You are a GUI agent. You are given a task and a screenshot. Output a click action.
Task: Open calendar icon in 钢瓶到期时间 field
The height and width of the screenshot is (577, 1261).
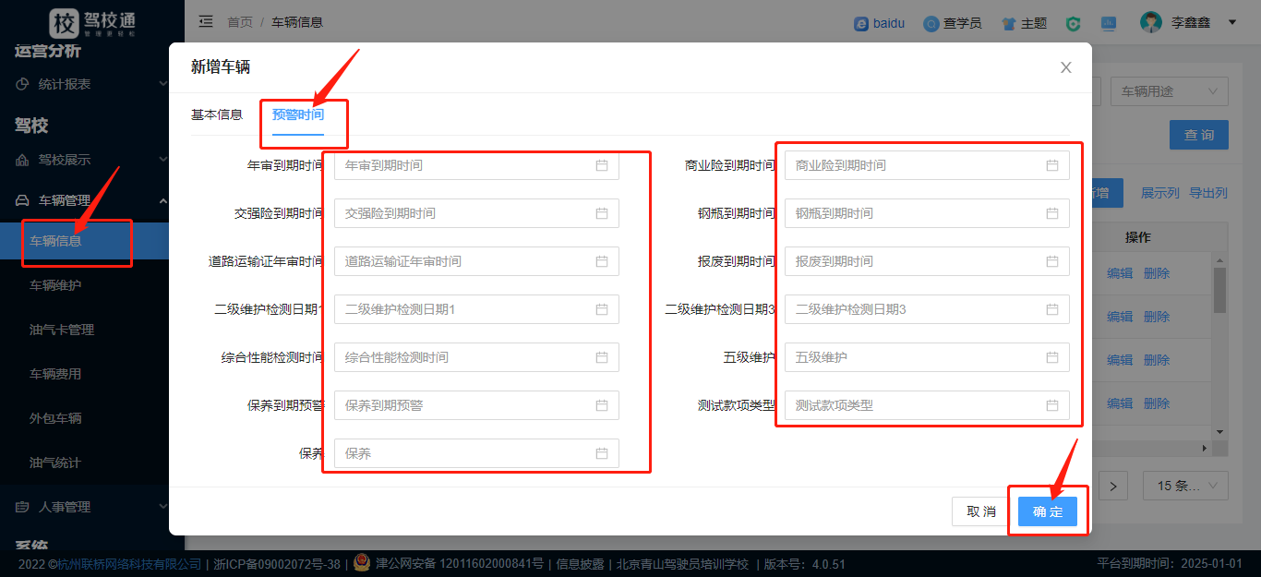coord(1052,213)
